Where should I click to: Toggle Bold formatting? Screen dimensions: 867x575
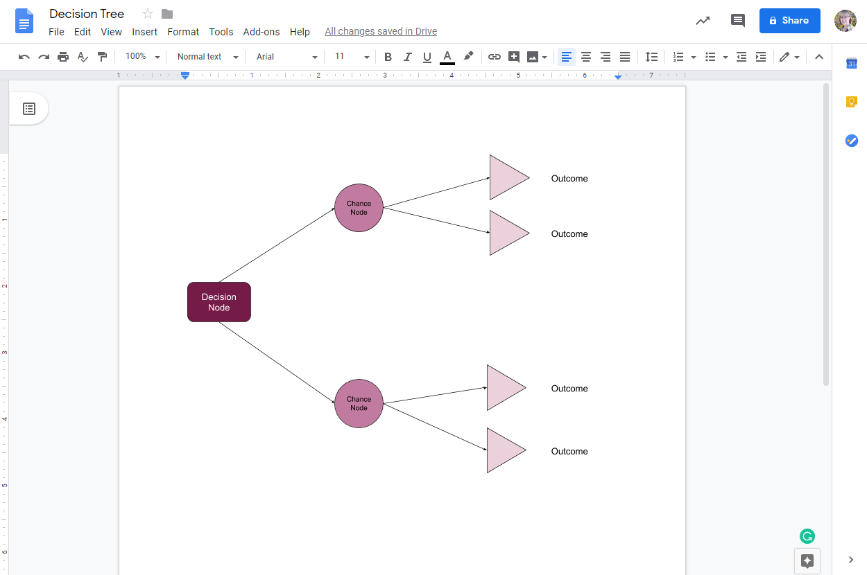point(388,57)
